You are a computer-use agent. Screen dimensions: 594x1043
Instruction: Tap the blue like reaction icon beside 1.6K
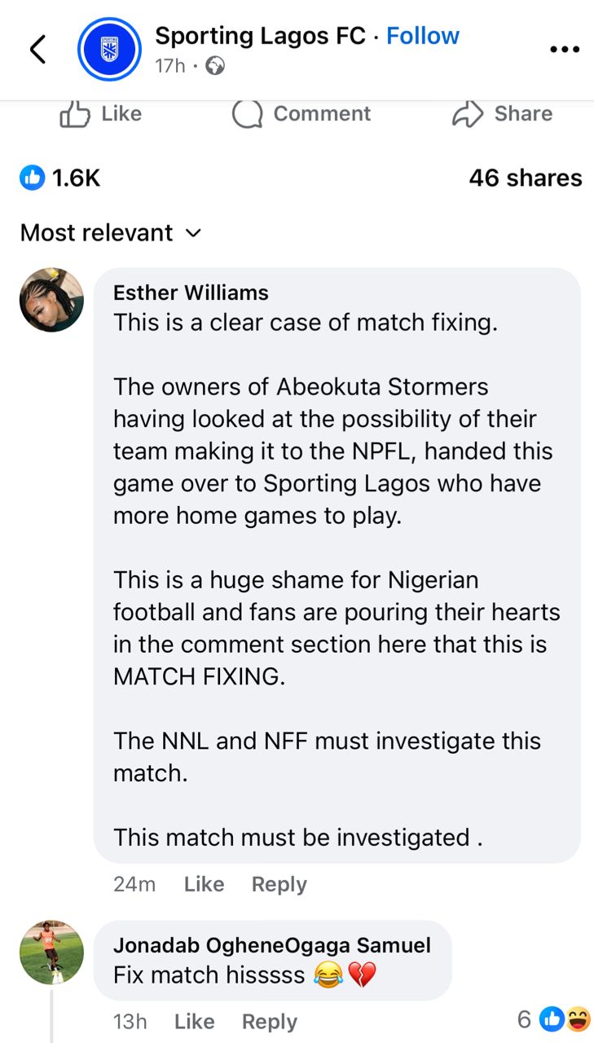point(33,178)
